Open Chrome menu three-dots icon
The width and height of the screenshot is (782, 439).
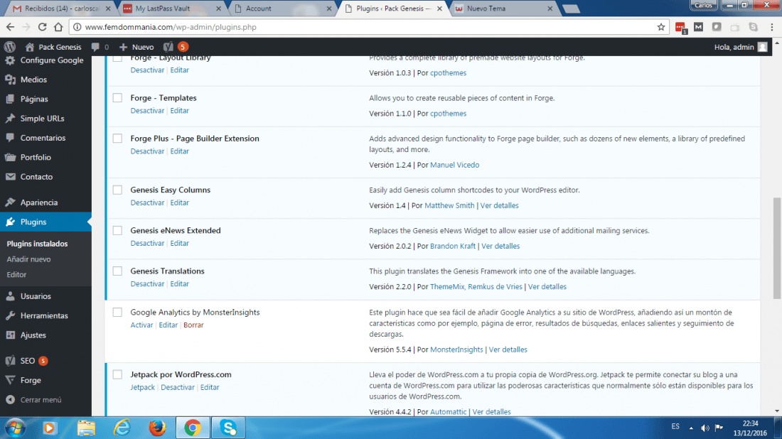coord(771,27)
